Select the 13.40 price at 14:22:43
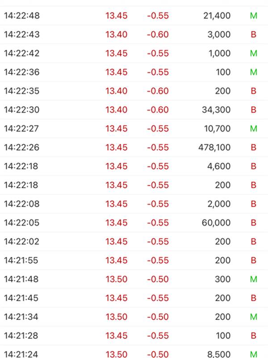The width and height of the screenshot is (268, 358). [x=116, y=34]
